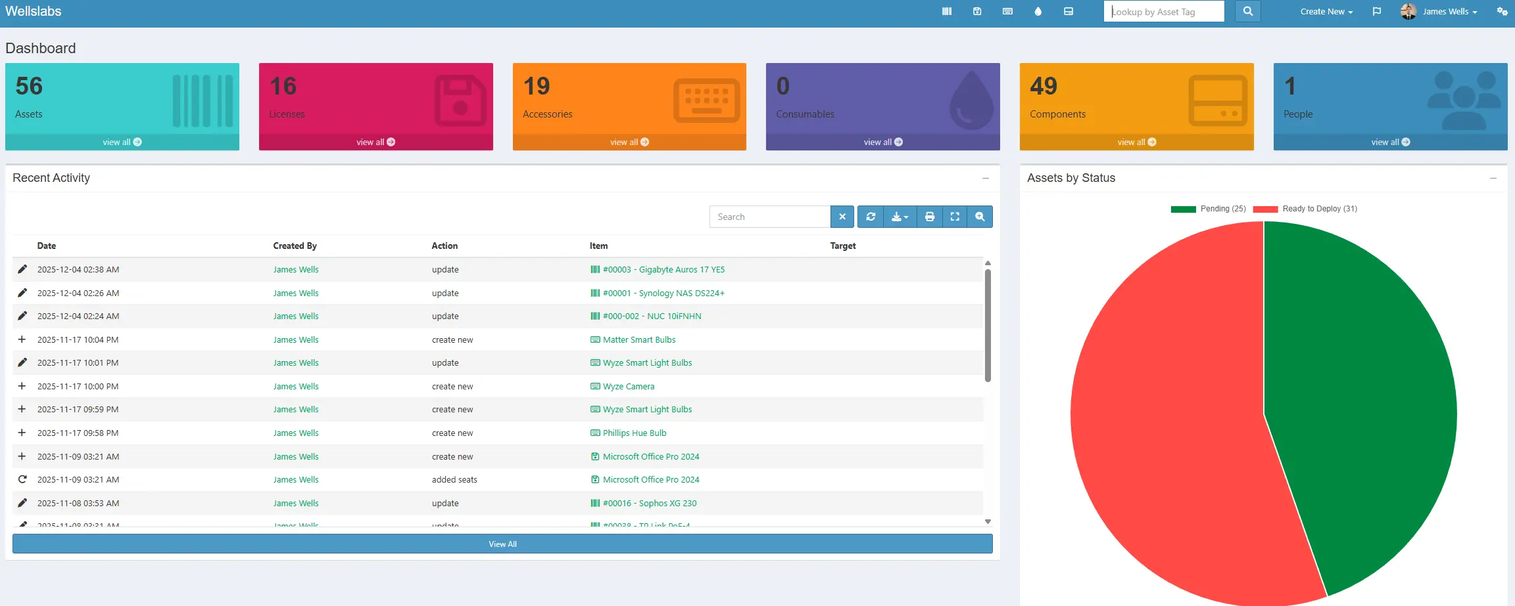Click the users icon on People card
Image resolution: width=1515 pixels, height=606 pixels.
(x=1464, y=100)
